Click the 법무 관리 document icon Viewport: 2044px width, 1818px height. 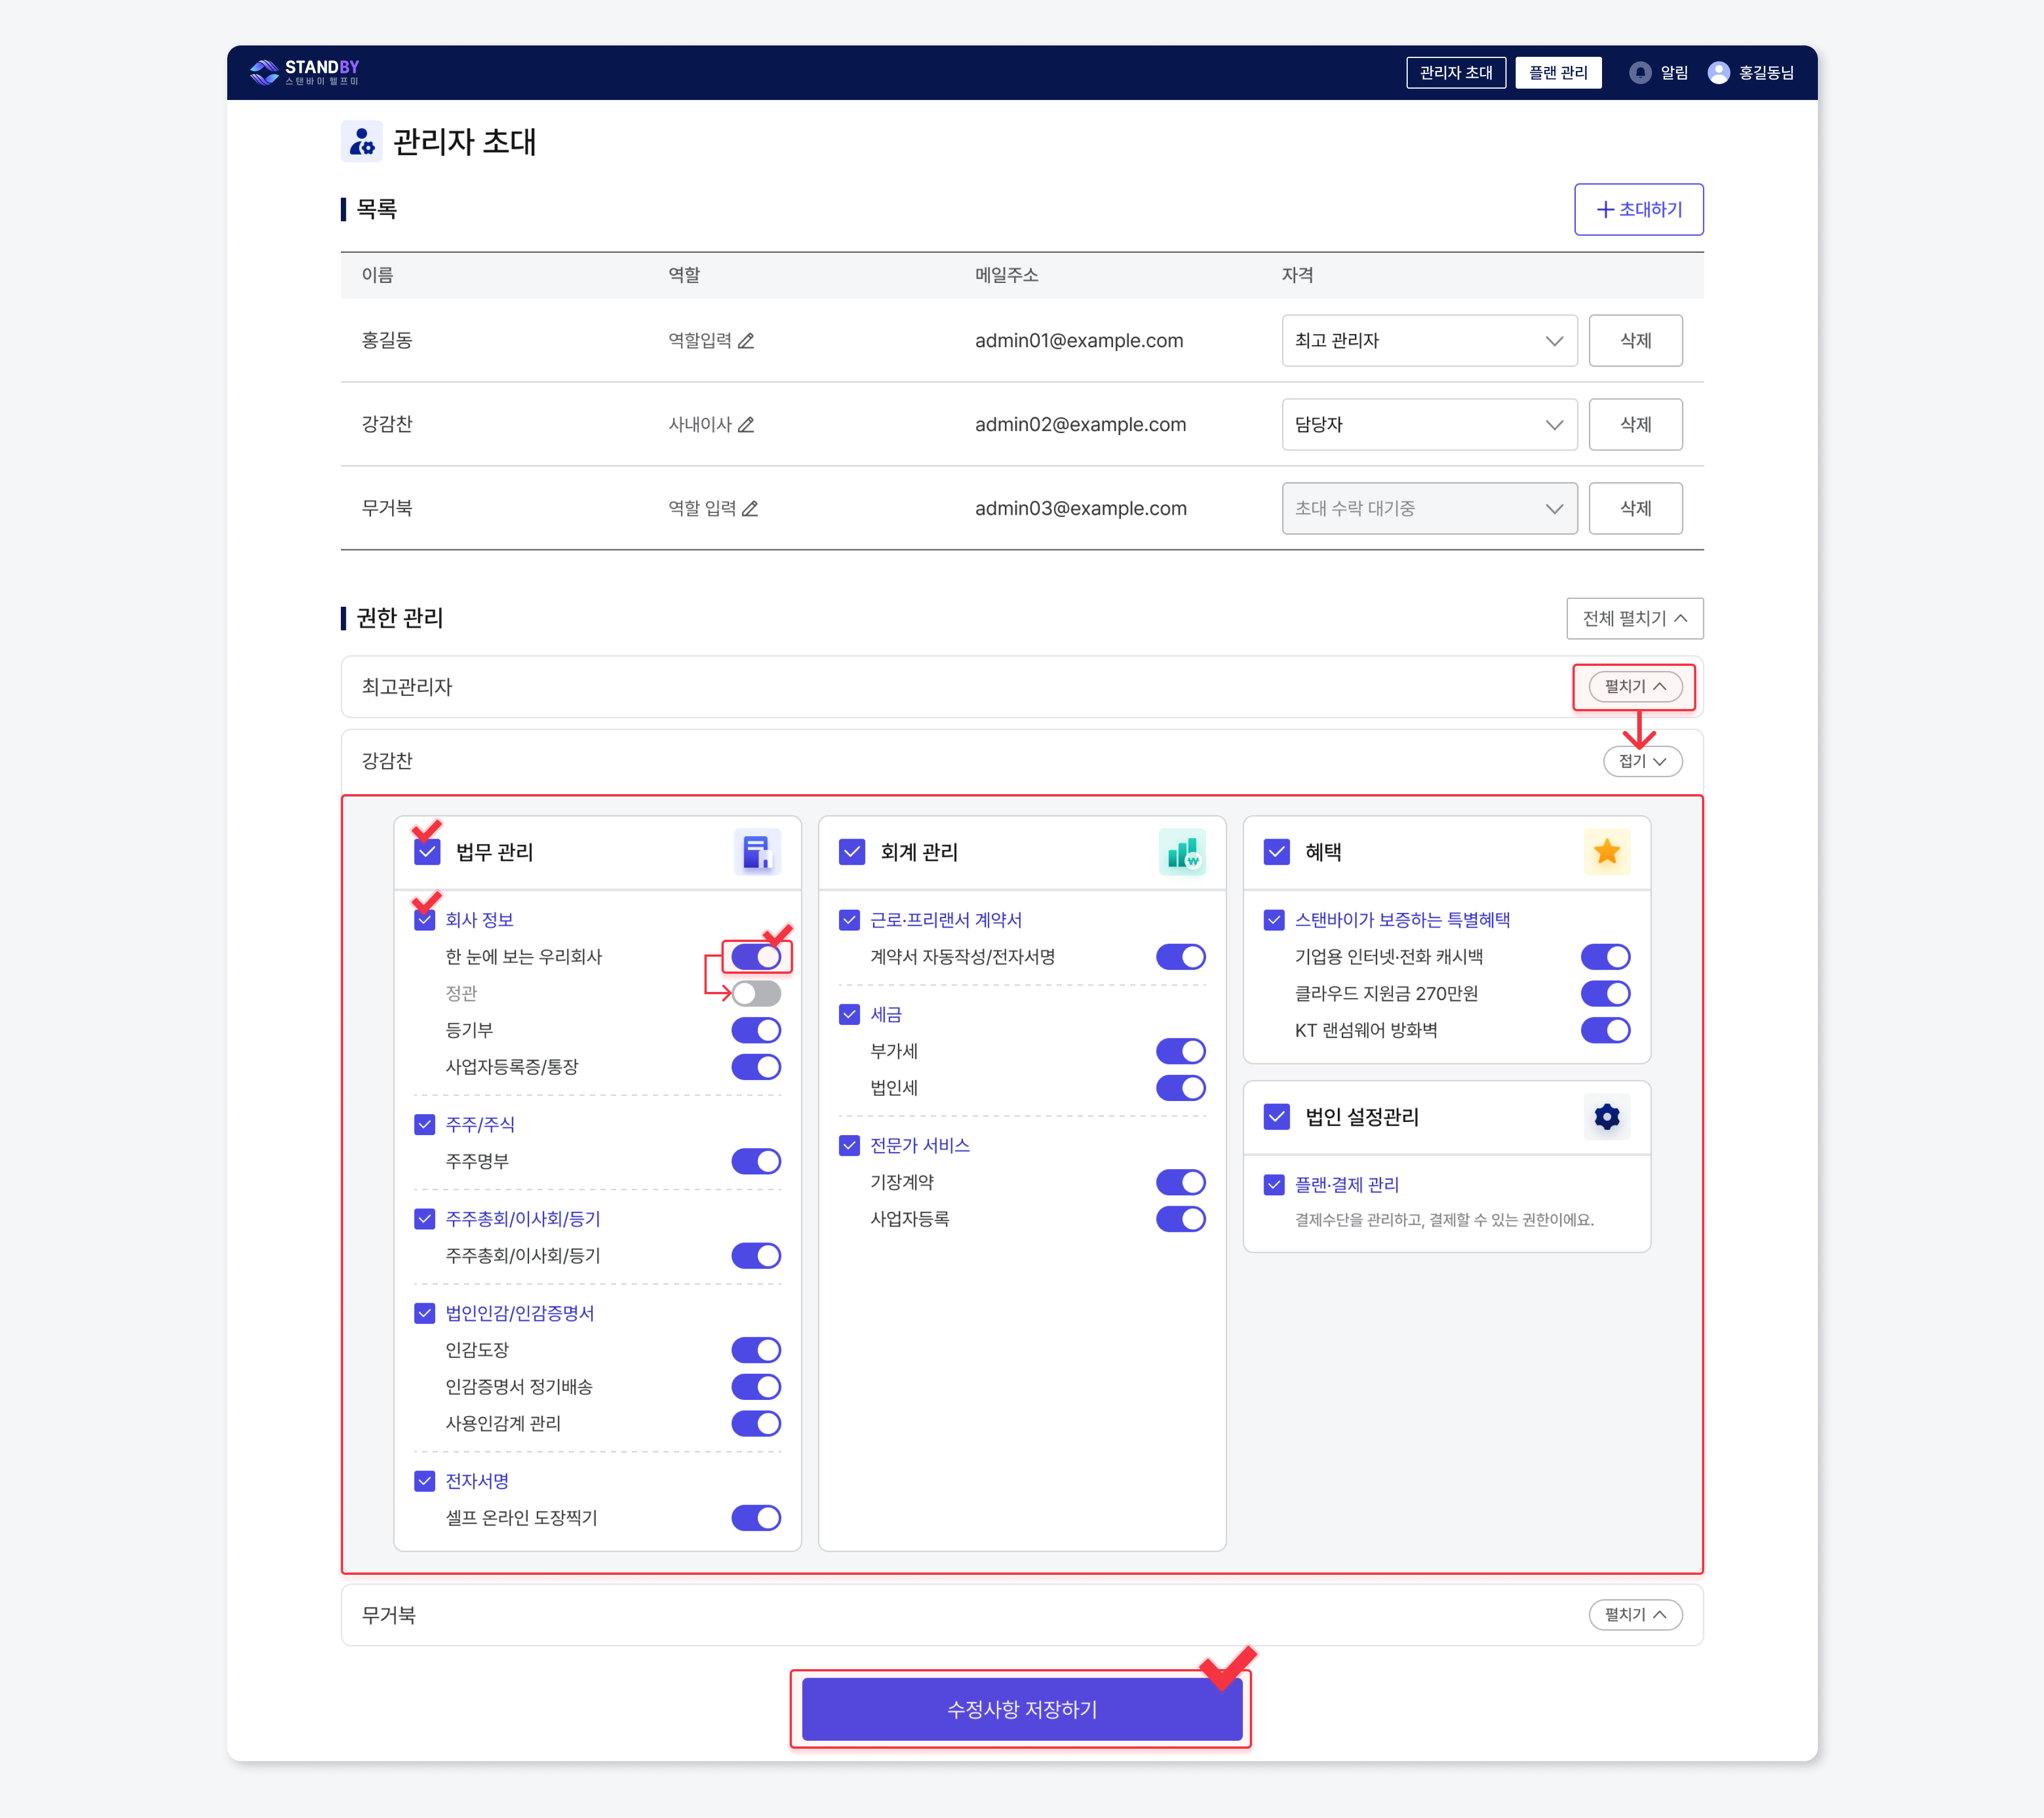pyautogui.click(x=757, y=852)
